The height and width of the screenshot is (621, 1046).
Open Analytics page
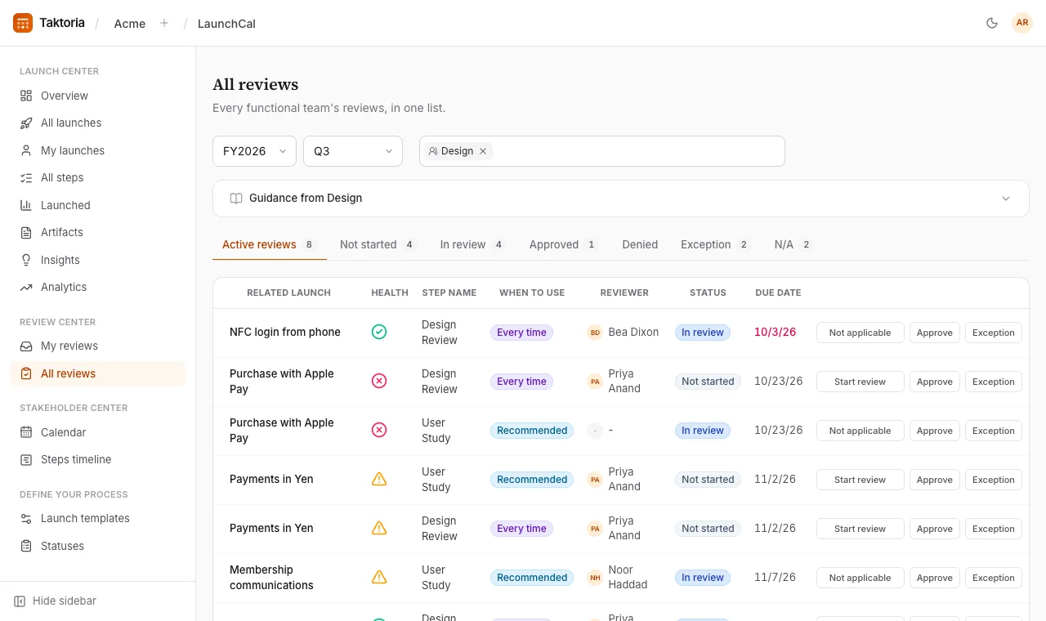pyautogui.click(x=97, y=287)
